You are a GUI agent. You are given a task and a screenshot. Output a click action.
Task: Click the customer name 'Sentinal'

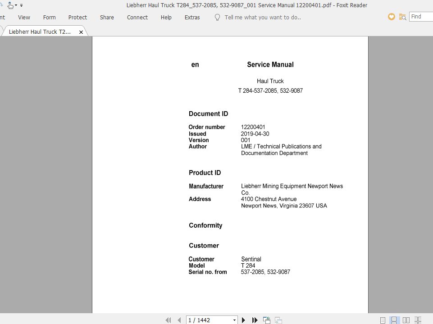[x=251, y=259]
